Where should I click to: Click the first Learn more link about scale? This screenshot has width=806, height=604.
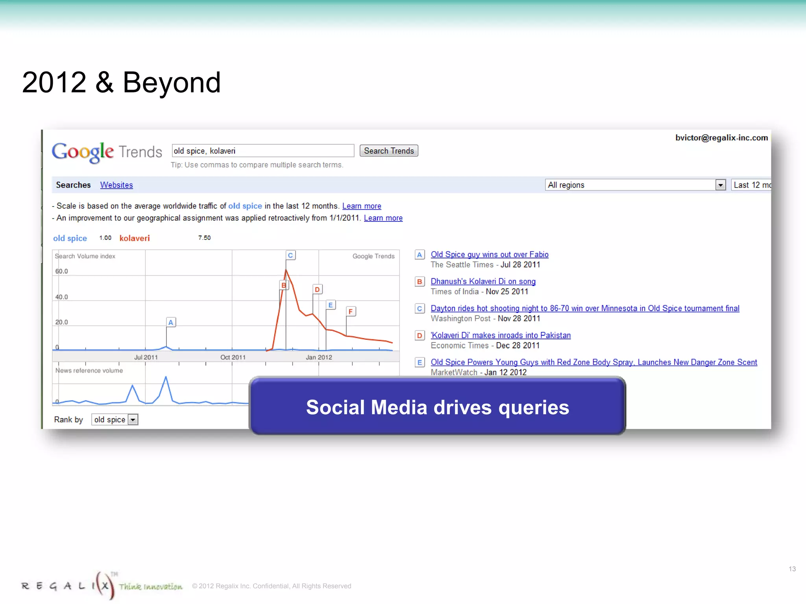362,206
